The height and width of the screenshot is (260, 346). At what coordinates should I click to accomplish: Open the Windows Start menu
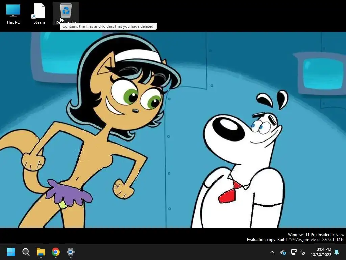[11, 252]
